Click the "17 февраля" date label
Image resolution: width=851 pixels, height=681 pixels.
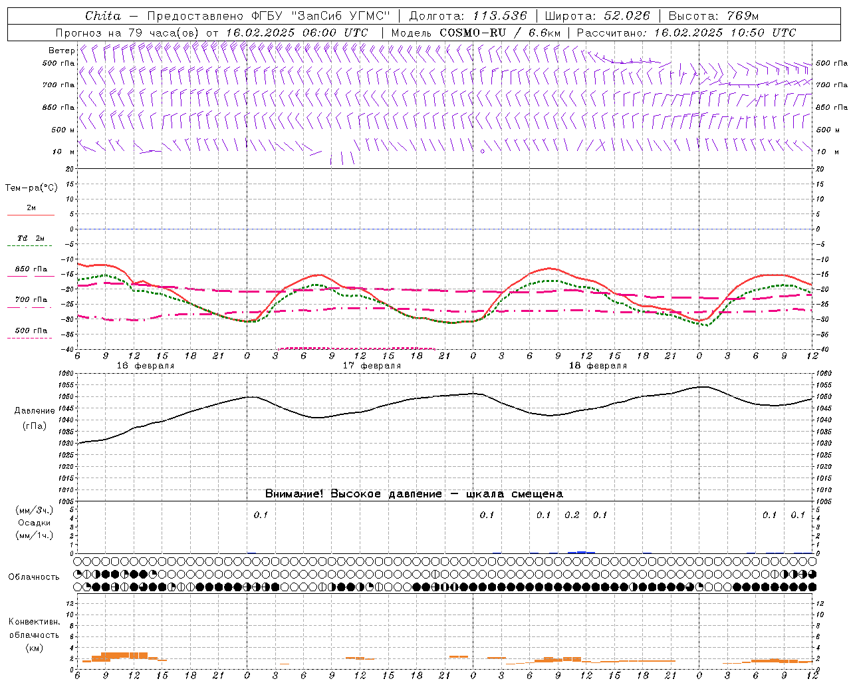pyautogui.click(x=372, y=366)
